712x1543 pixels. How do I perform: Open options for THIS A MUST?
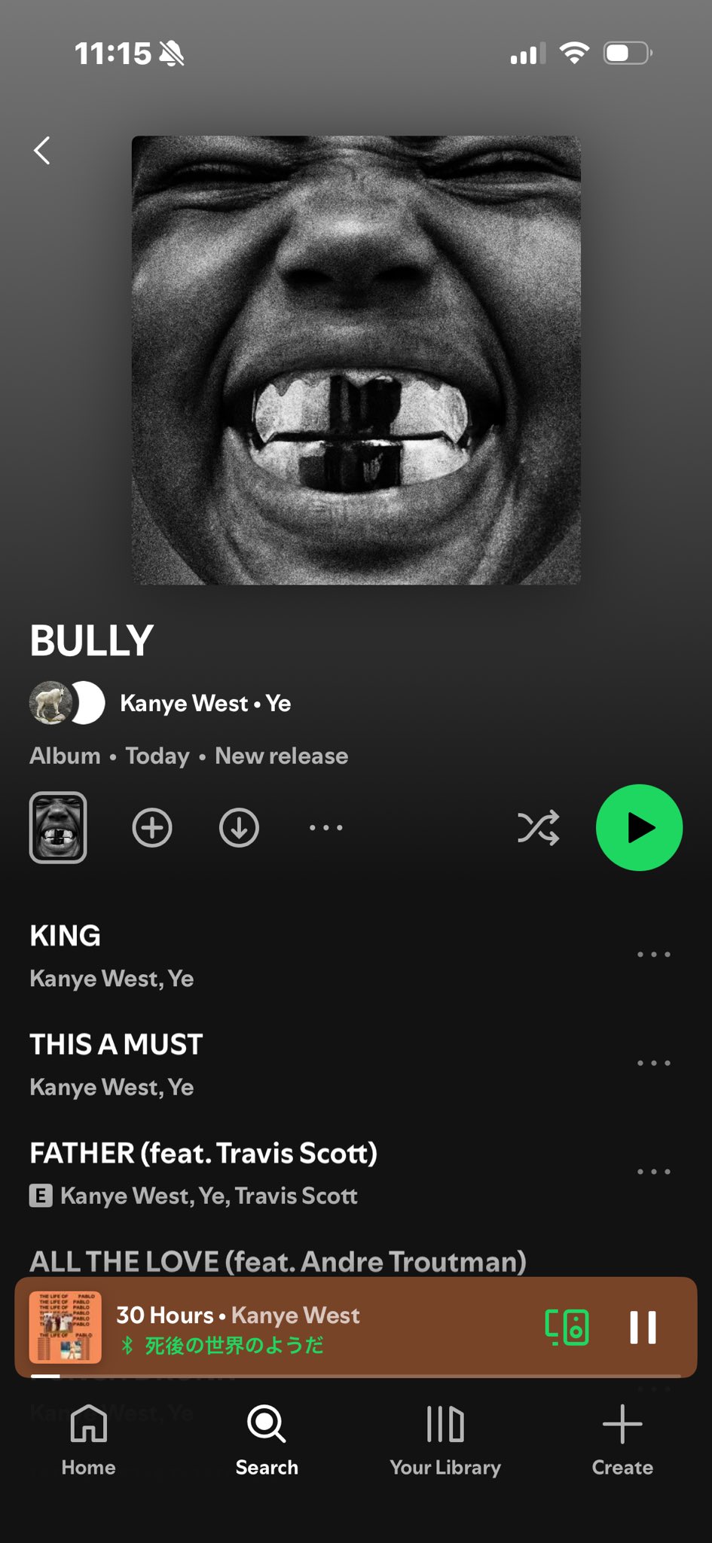653,1063
